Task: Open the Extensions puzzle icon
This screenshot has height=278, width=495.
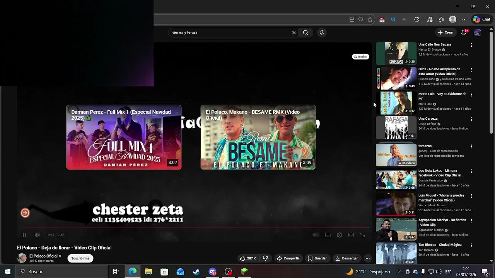Action: pyautogui.click(x=416, y=19)
